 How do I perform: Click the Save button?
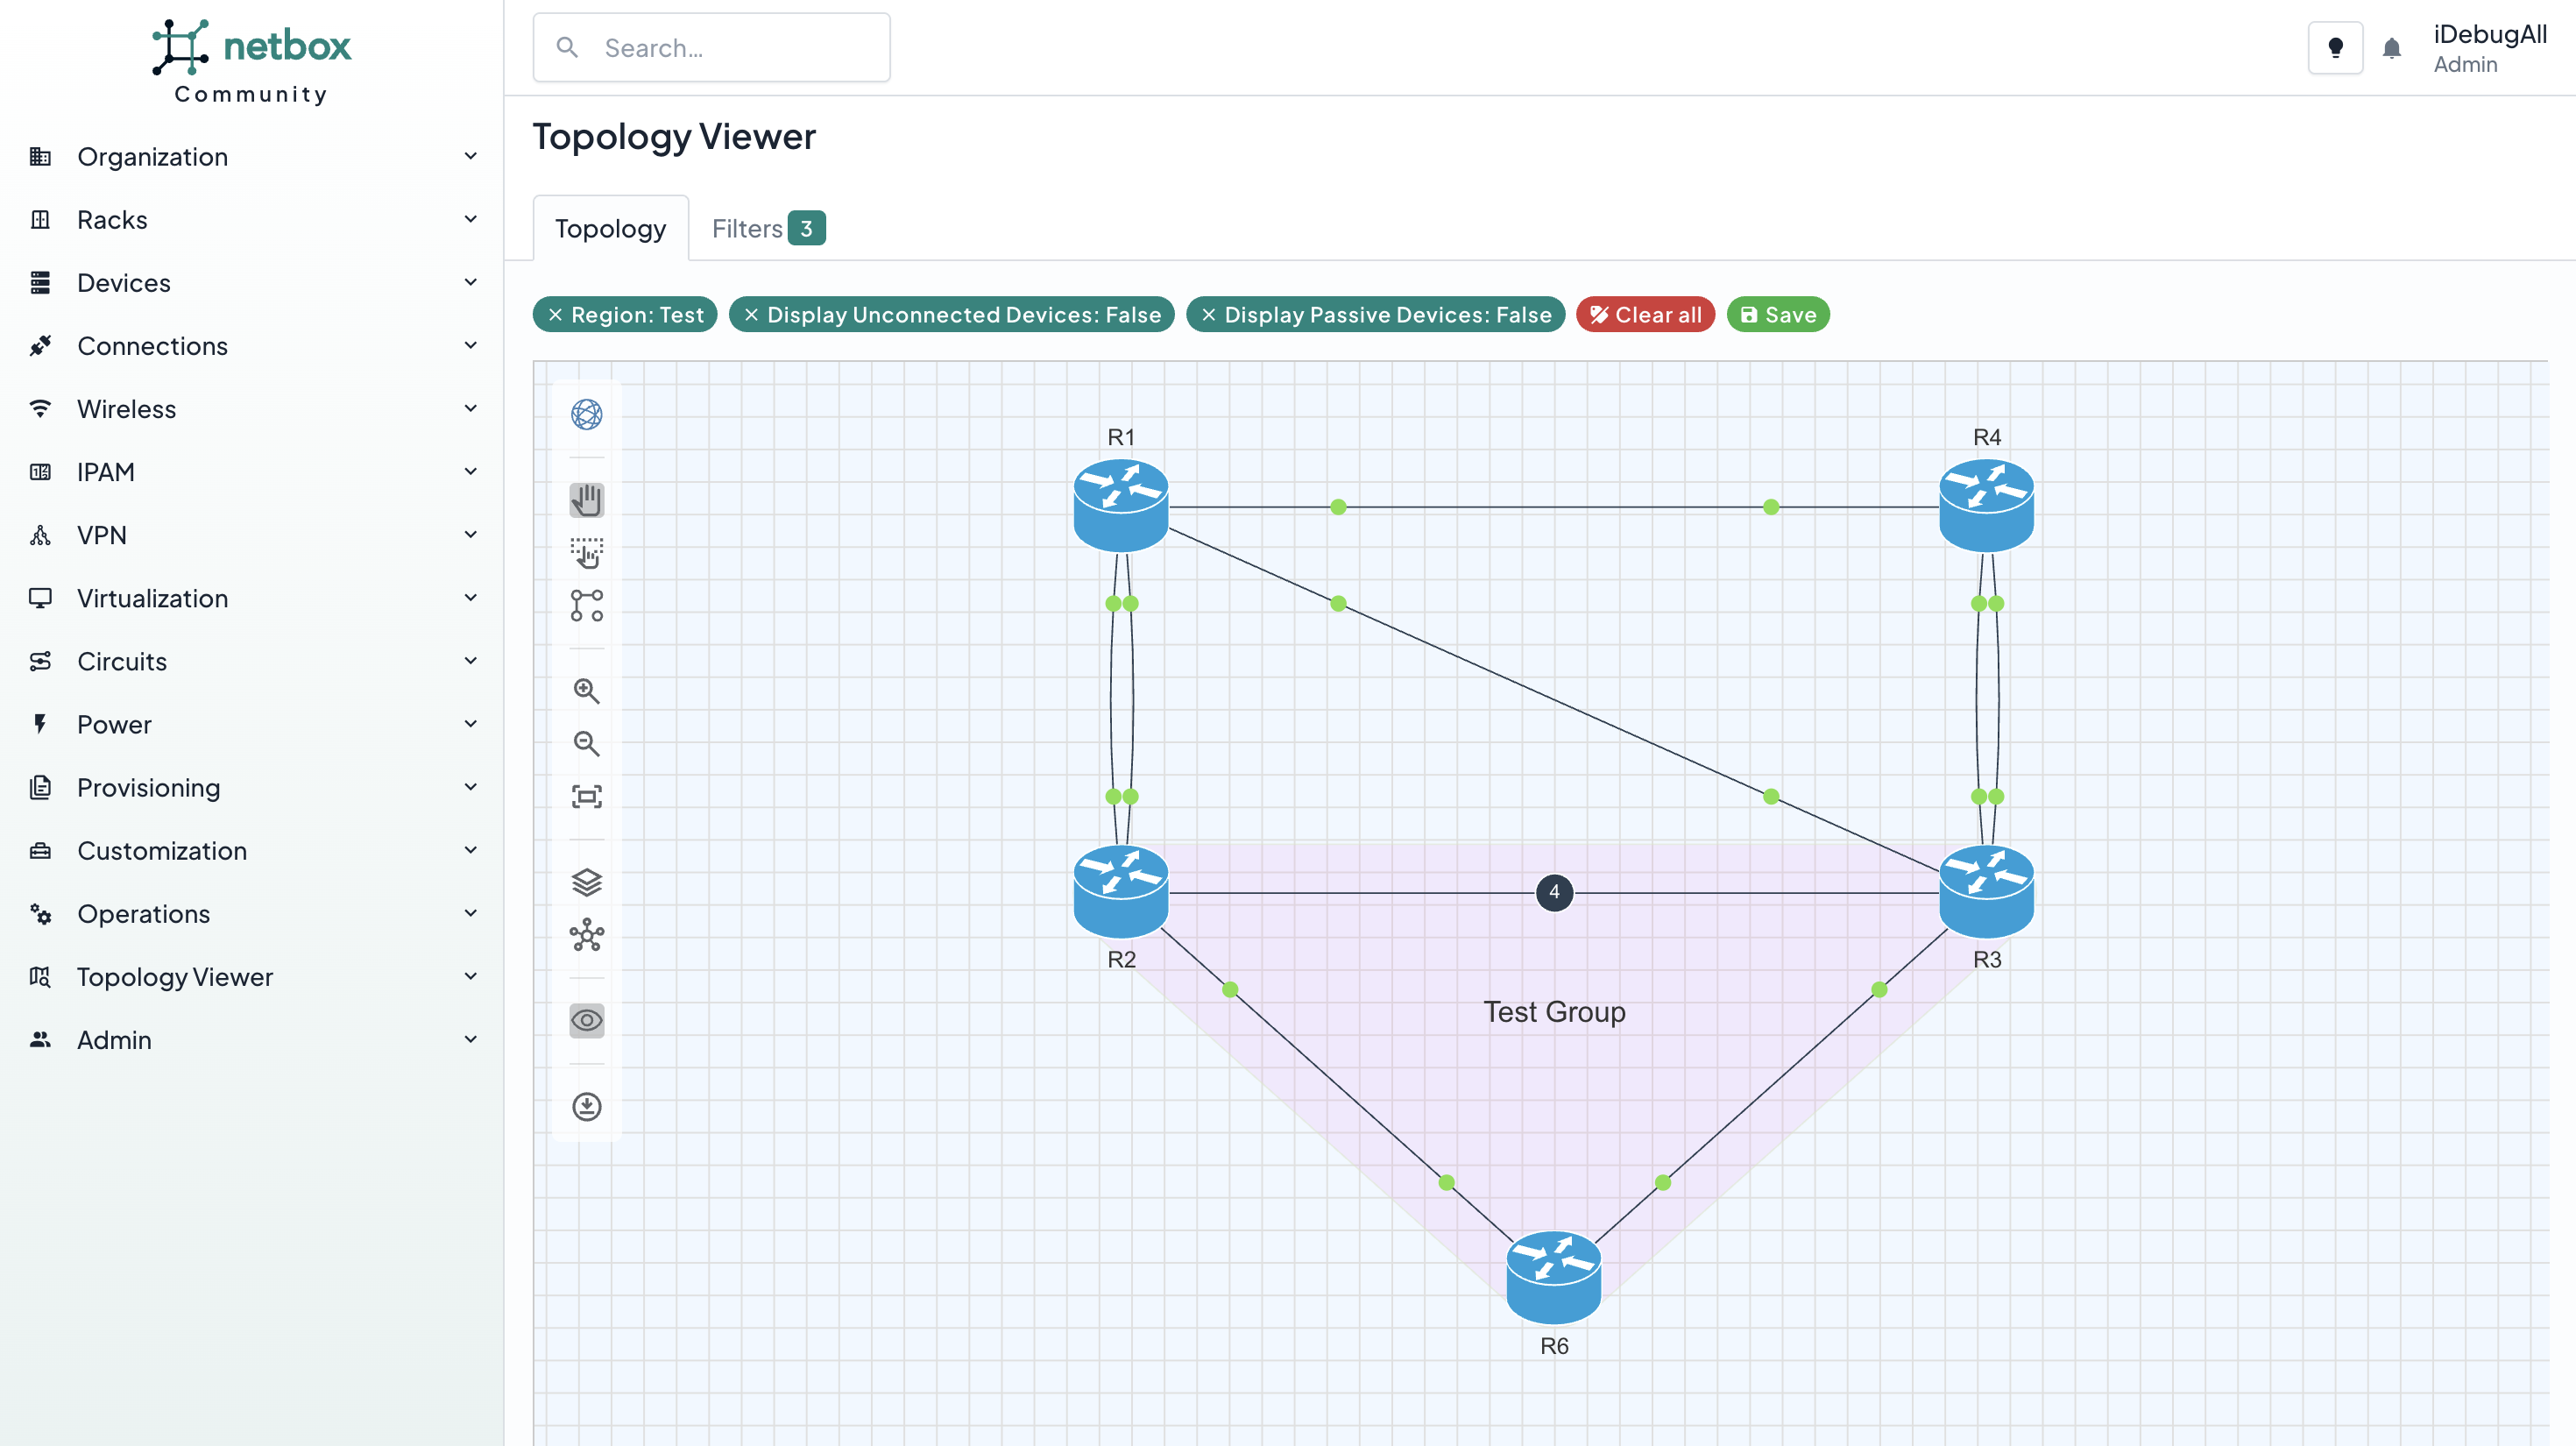point(1778,313)
